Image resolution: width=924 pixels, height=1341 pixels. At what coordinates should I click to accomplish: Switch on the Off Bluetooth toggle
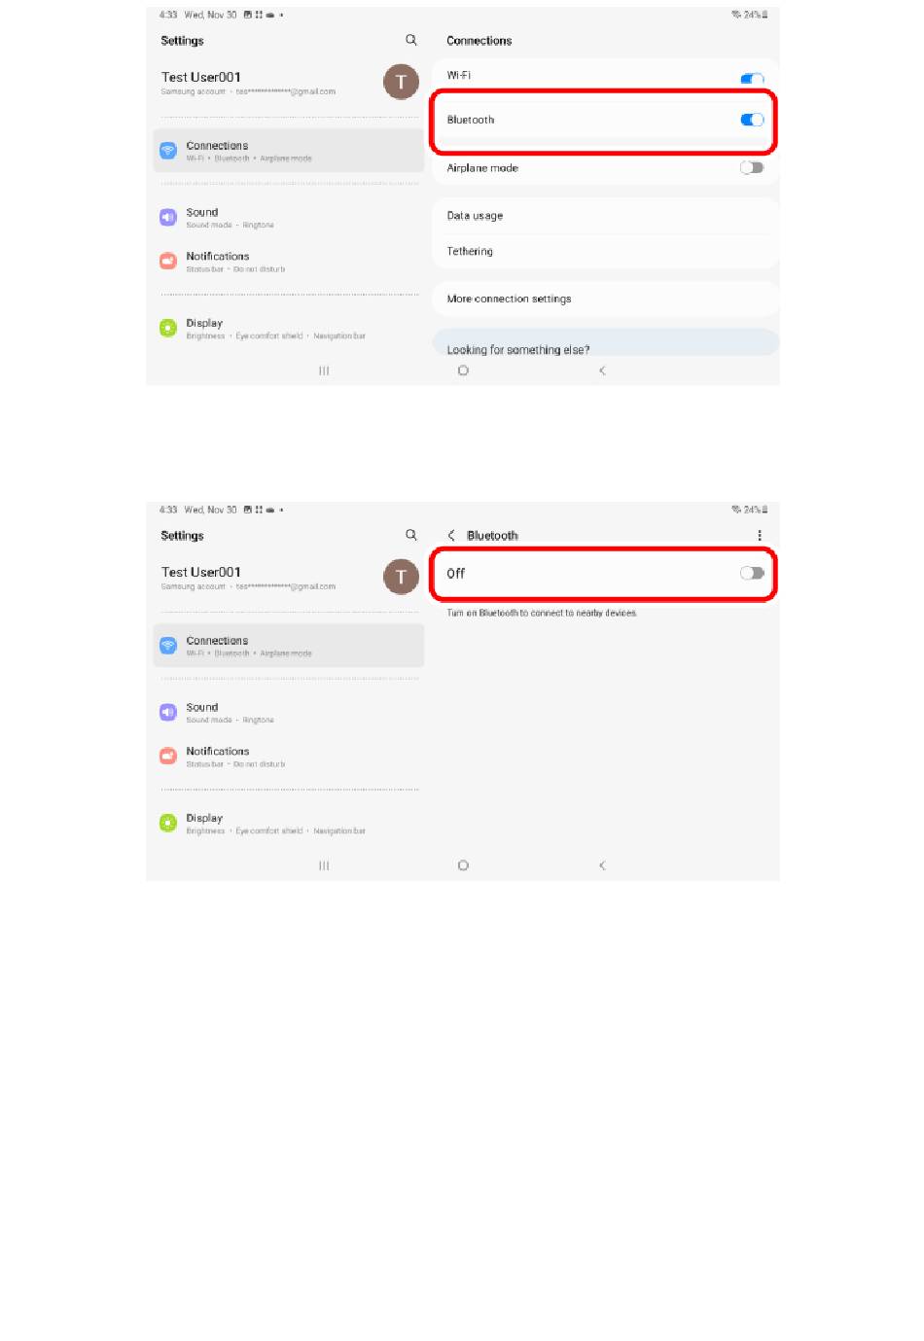click(x=752, y=573)
